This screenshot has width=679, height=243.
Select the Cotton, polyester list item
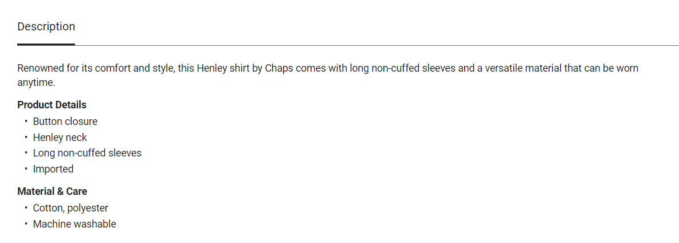pyautogui.click(x=70, y=208)
